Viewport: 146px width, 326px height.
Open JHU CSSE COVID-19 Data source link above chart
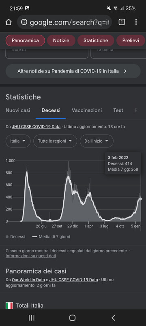click(36, 127)
